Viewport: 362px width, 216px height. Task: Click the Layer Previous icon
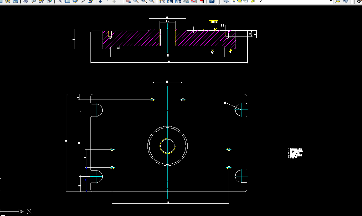(x=345, y=1)
